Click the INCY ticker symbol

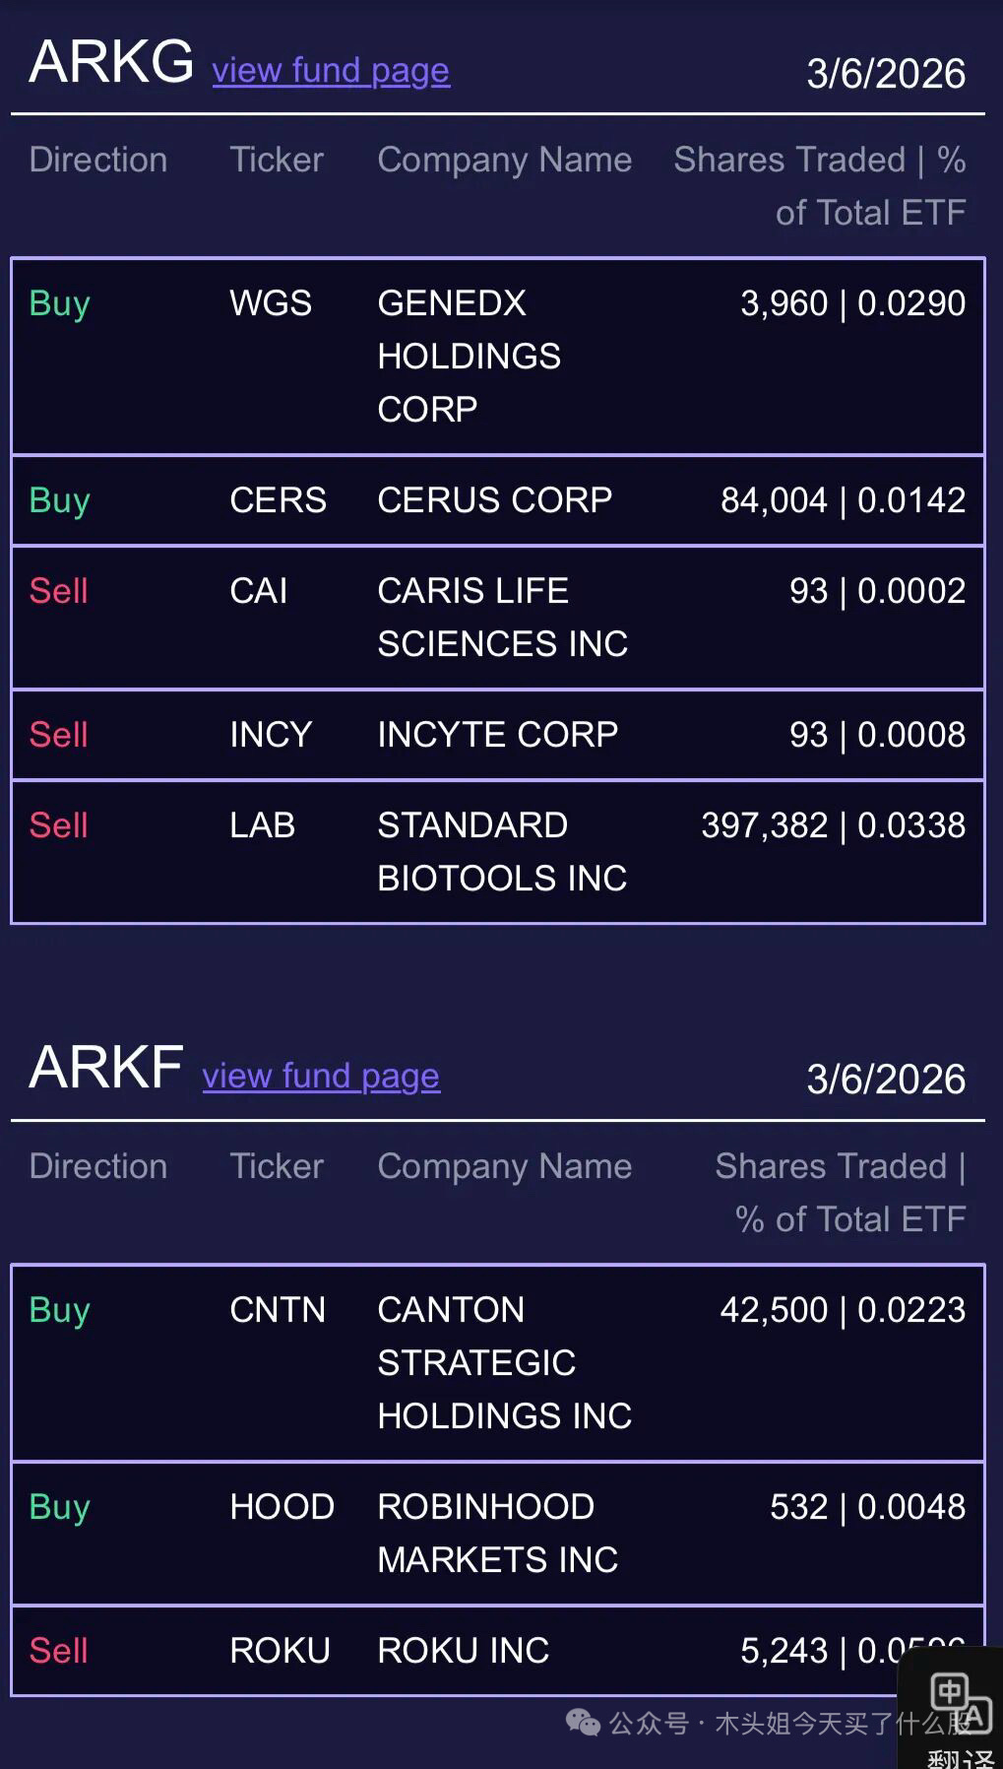(271, 735)
